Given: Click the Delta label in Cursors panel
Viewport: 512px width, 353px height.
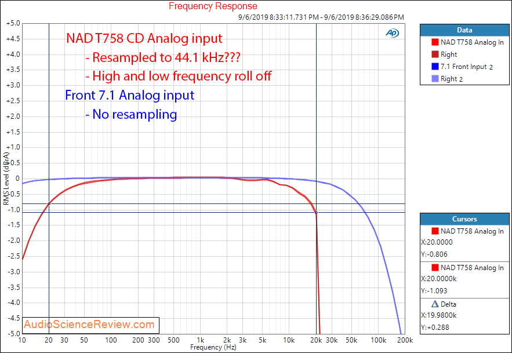Looking at the screenshot, I should (x=448, y=304).
